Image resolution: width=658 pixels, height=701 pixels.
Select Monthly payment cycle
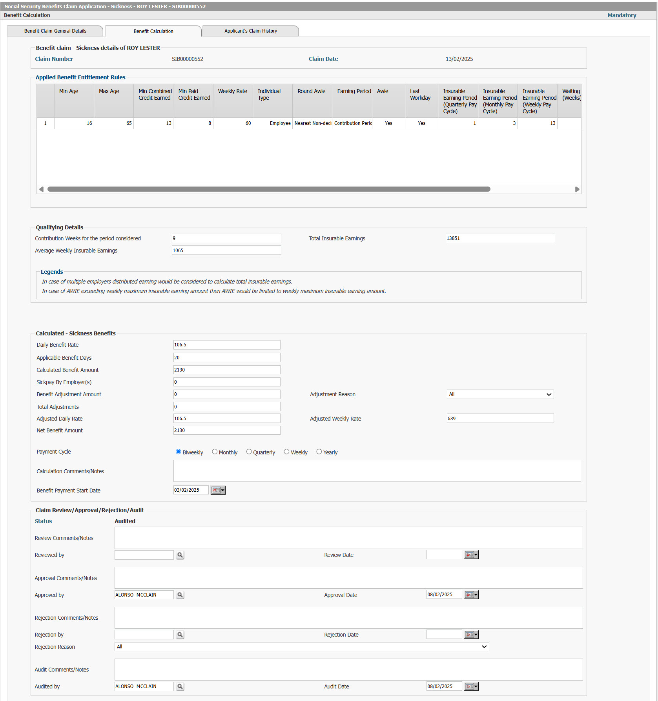tap(215, 452)
